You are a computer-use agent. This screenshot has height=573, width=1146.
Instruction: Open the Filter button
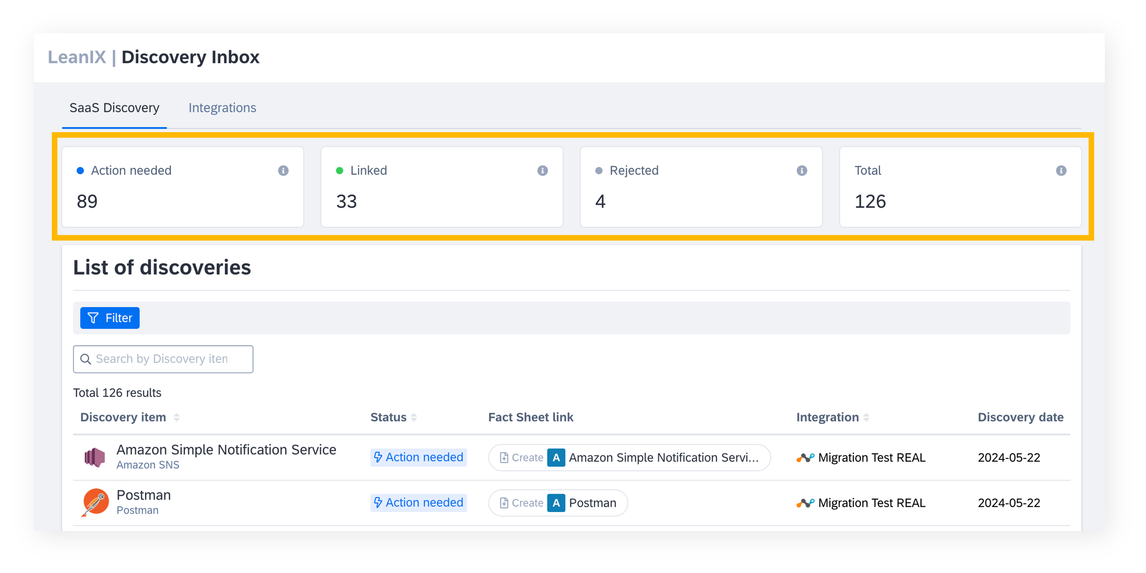pos(110,318)
